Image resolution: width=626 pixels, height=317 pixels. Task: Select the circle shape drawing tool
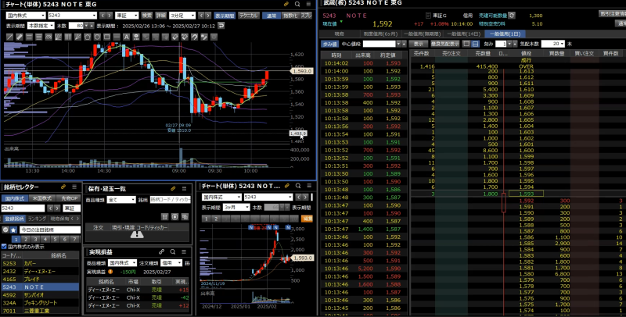tap(97, 37)
